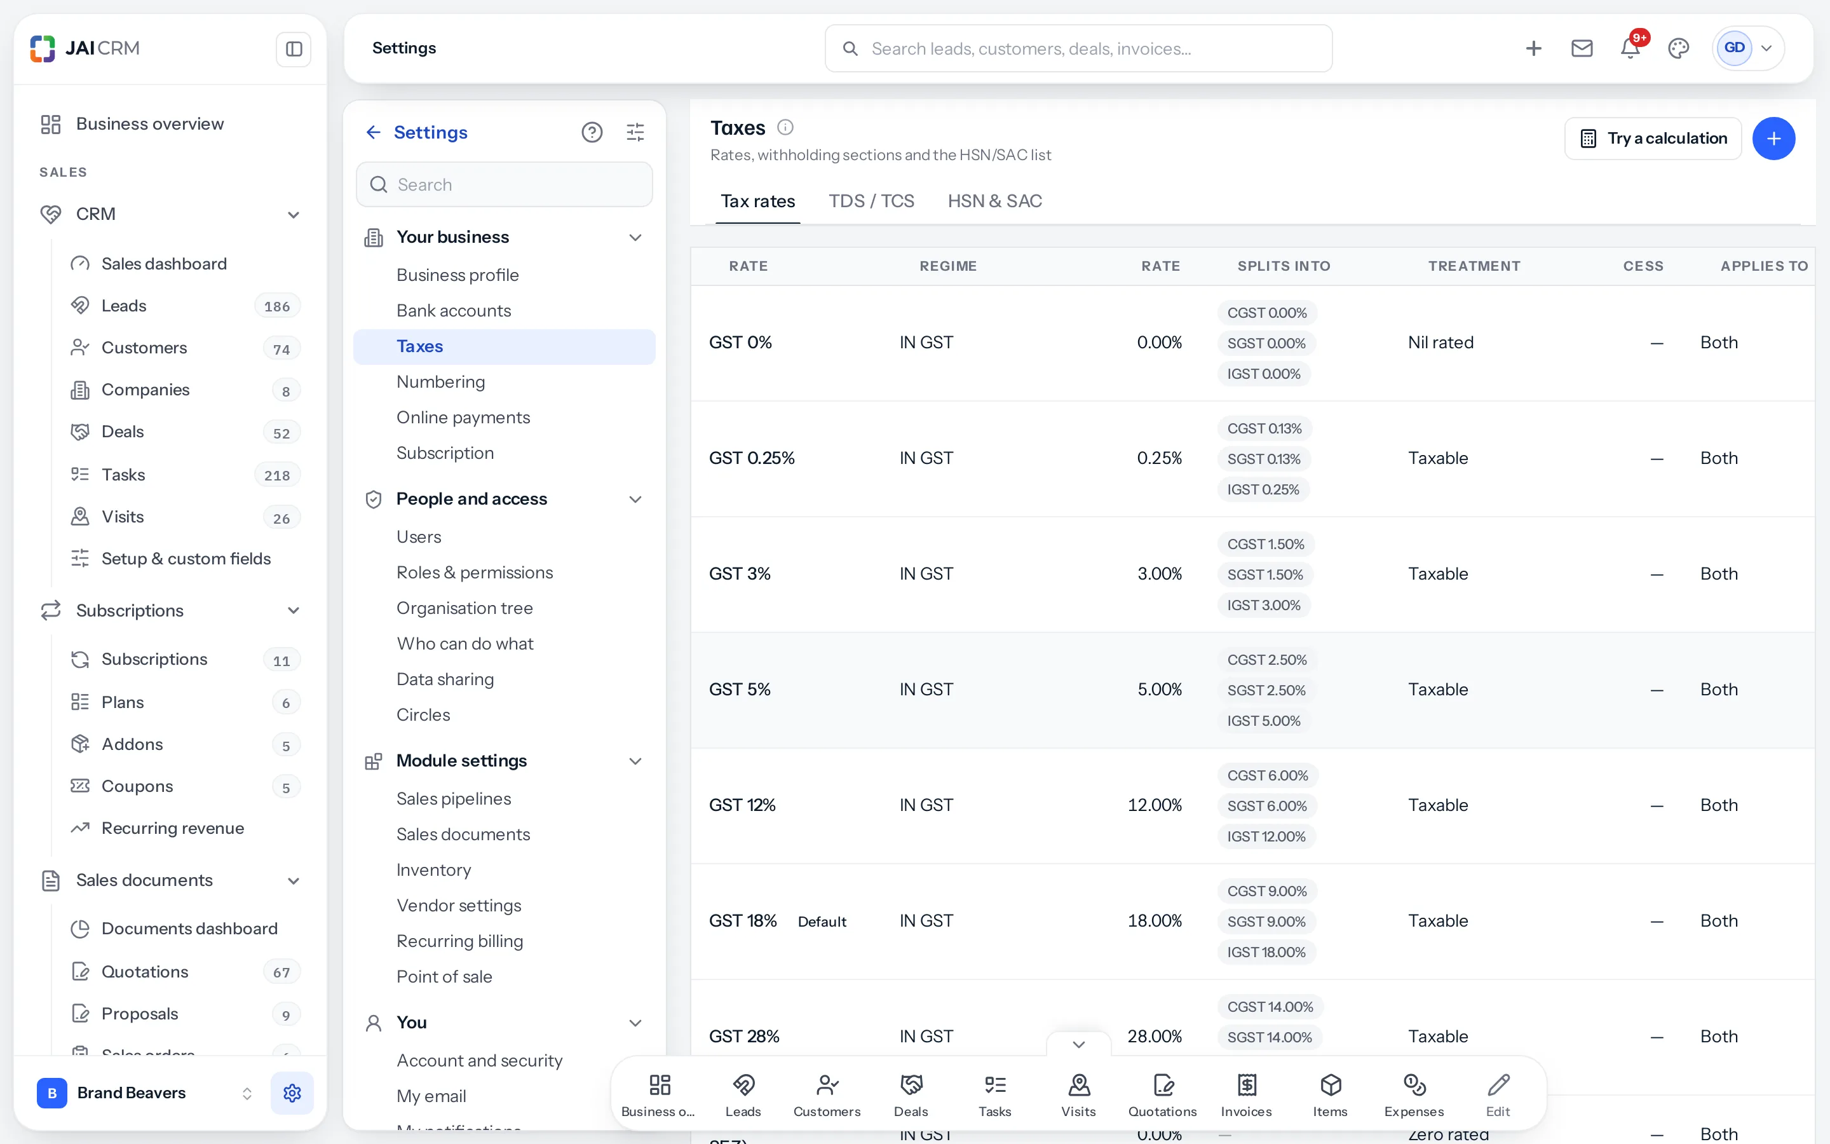This screenshot has height=1144, width=1830.
Task: Click the global search field
Action: click(x=1078, y=48)
